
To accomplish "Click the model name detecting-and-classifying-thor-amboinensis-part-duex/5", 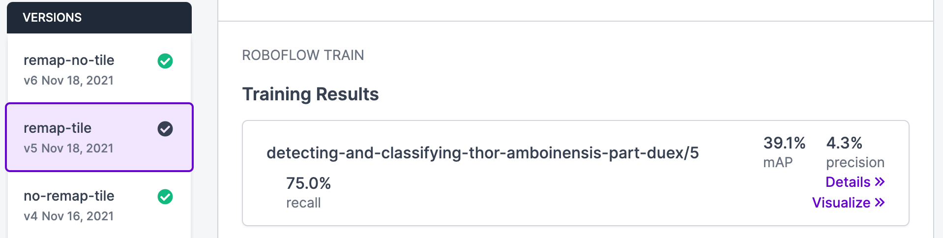I will 482,153.
